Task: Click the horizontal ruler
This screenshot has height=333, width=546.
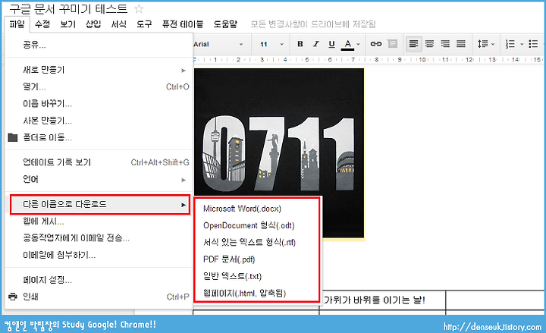Action: [x=369, y=60]
